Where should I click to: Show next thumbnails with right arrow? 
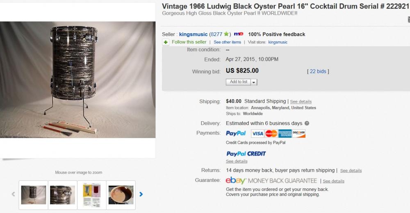[x=141, y=194]
